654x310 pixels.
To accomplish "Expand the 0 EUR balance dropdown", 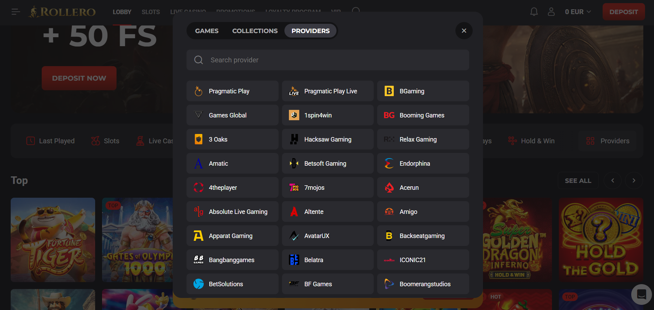I will (578, 12).
